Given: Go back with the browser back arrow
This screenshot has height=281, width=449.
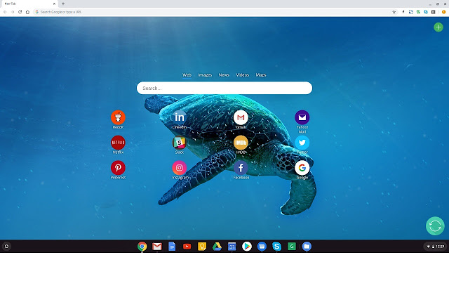Looking at the screenshot, I should pos(5,12).
